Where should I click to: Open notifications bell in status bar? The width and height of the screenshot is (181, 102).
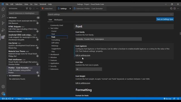[x=178, y=99]
